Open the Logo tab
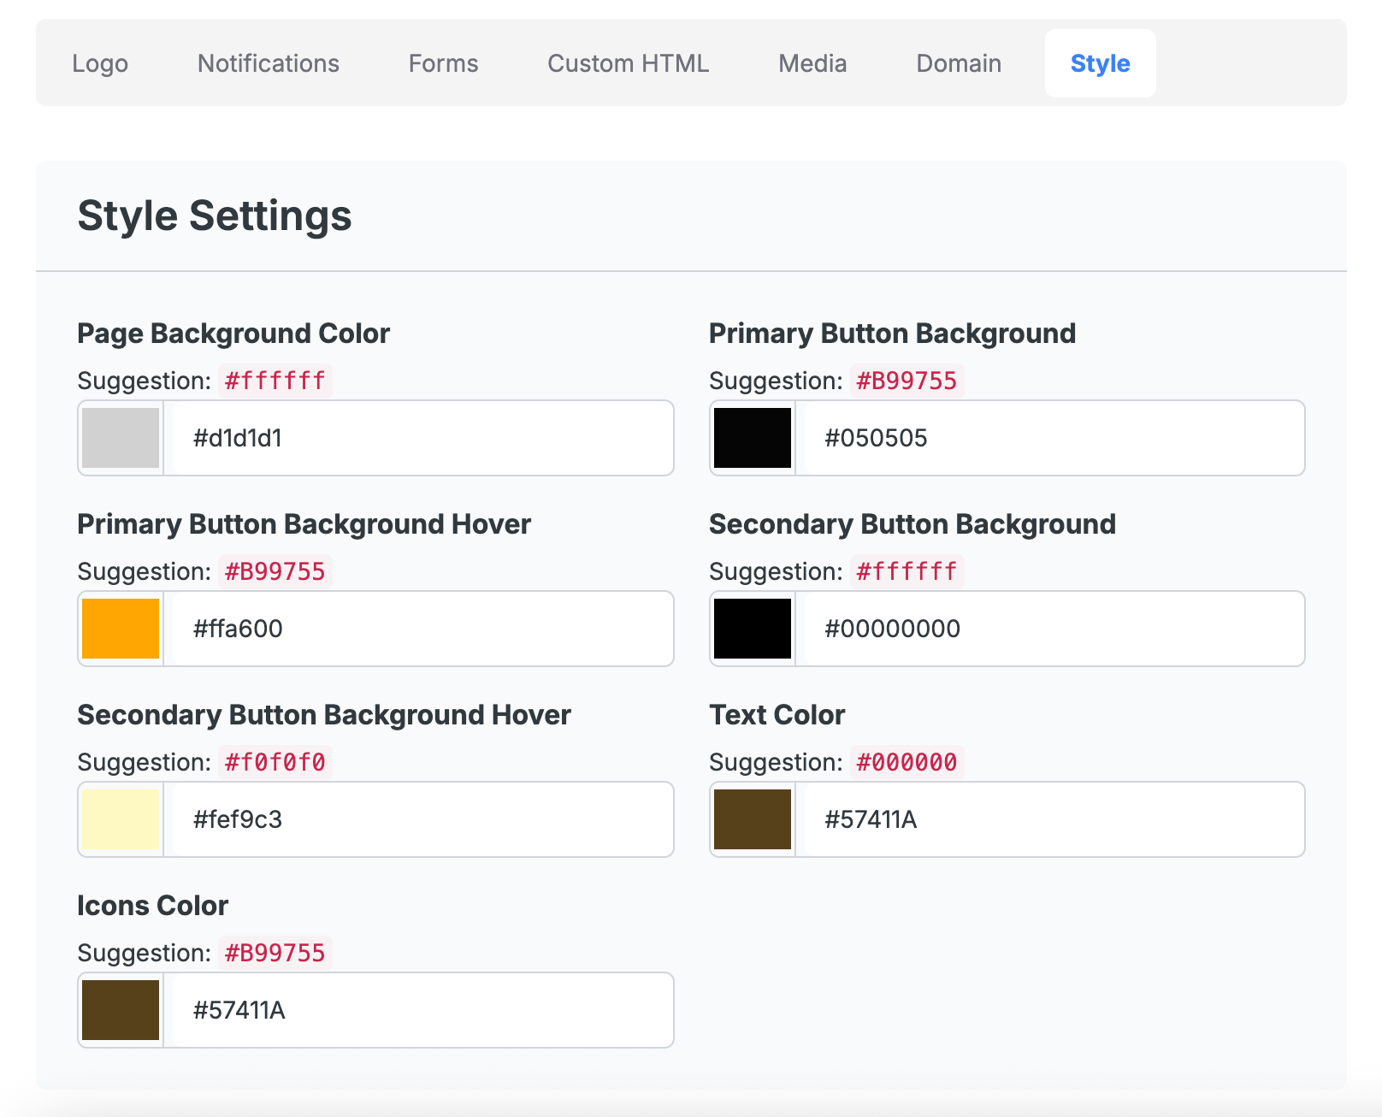The image size is (1382, 1117). [100, 63]
